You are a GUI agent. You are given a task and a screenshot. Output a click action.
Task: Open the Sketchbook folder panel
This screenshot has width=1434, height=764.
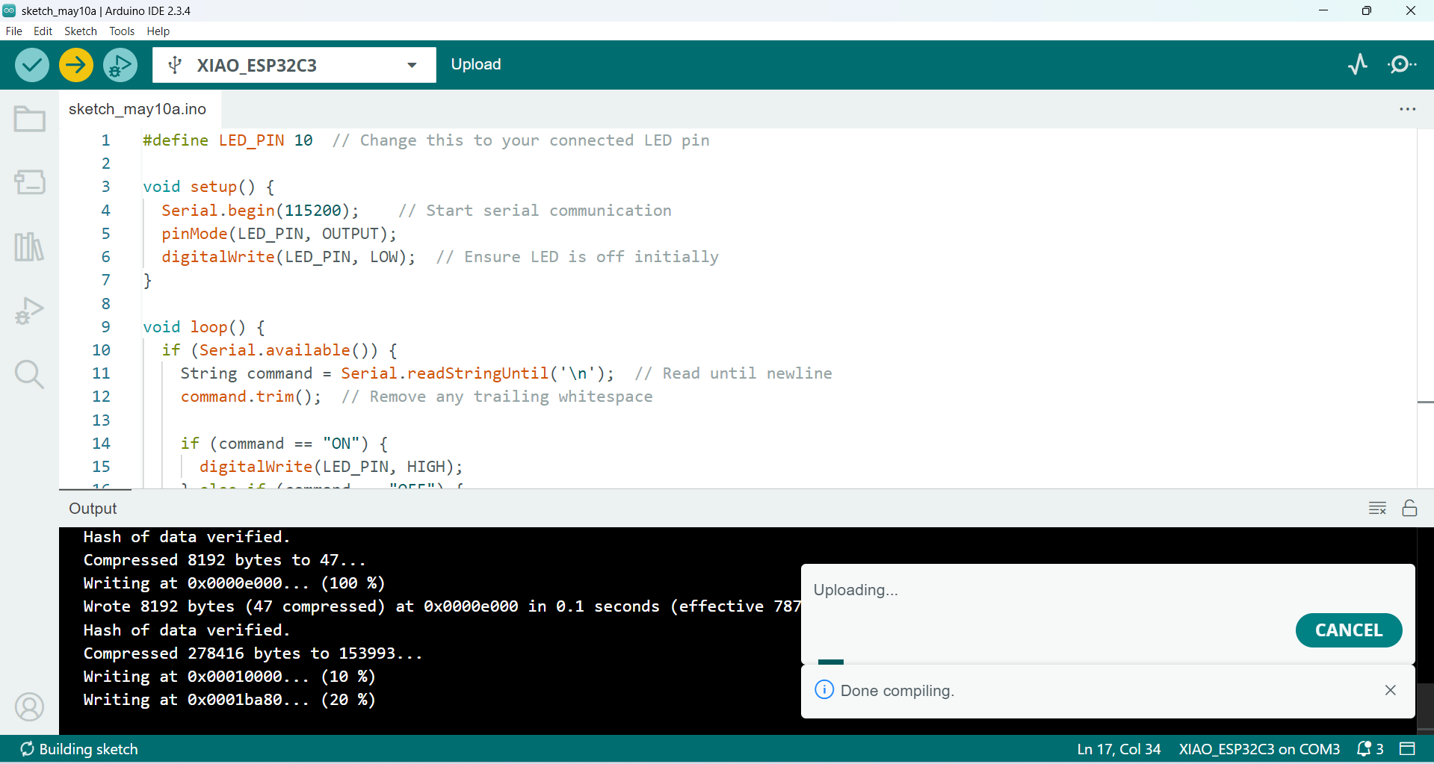pos(29,118)
